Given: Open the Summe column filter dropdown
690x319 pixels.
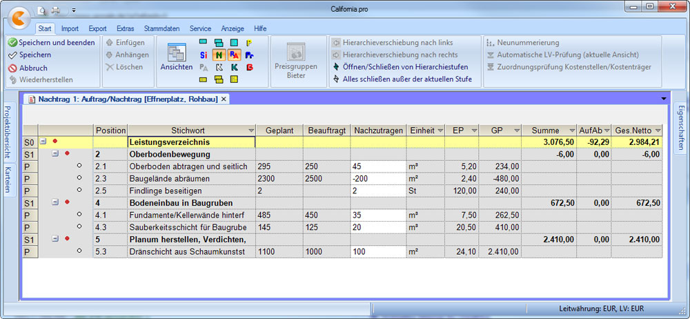Looking at the screenshot, I should pos(571,130).
